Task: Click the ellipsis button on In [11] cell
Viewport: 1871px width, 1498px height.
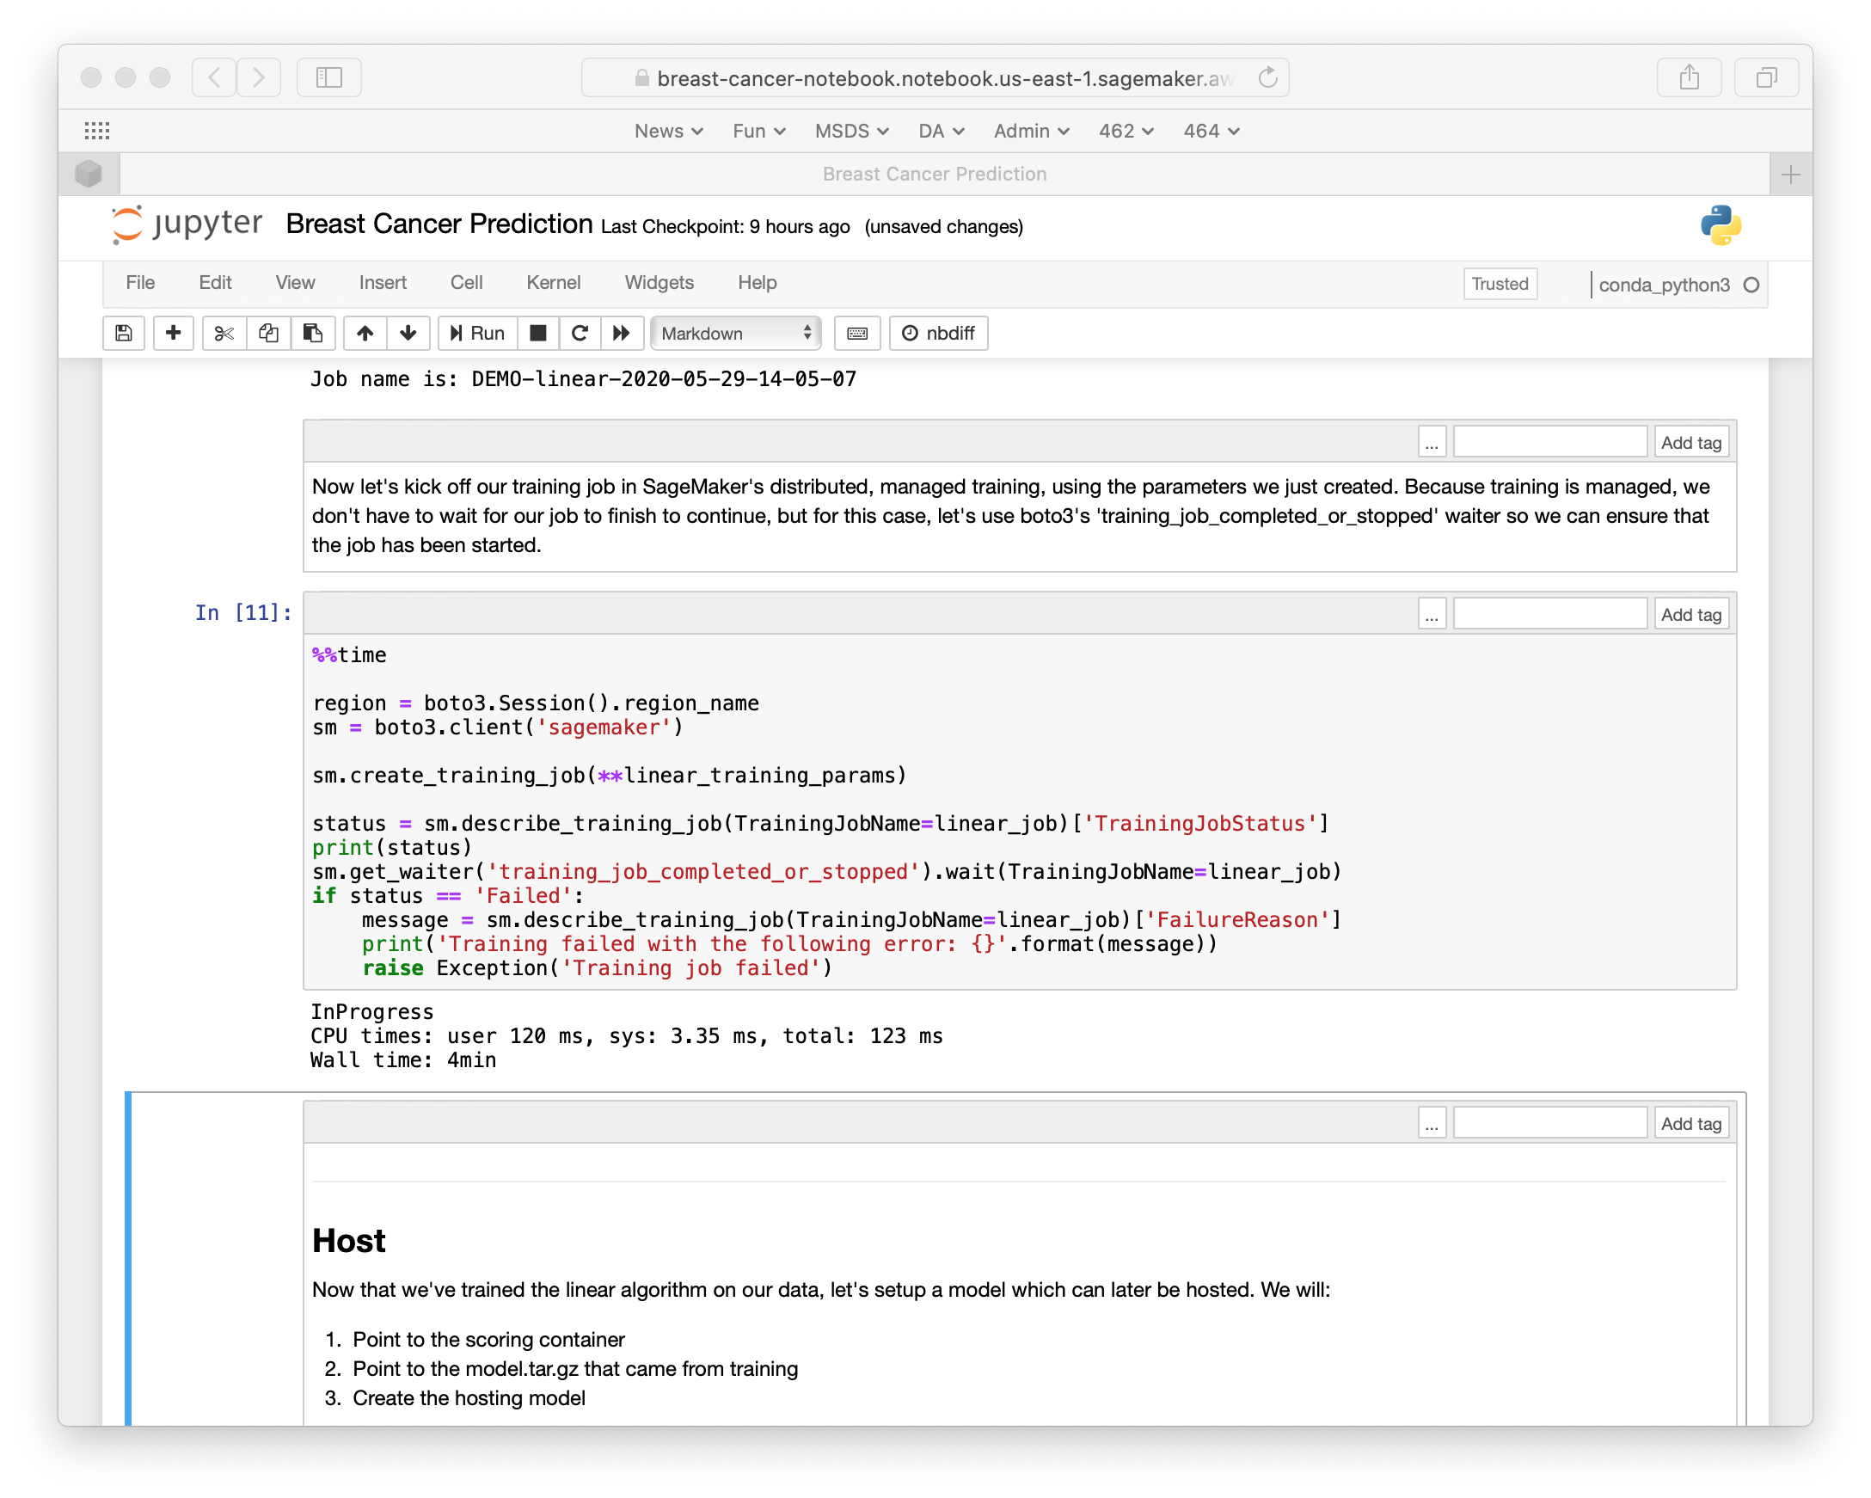Action: pos(1431,615)
